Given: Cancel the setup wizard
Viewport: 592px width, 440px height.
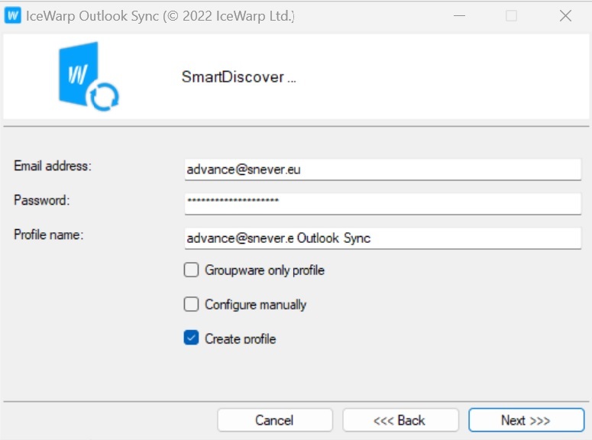Looking at the screenshot, I should click(275, 420).
